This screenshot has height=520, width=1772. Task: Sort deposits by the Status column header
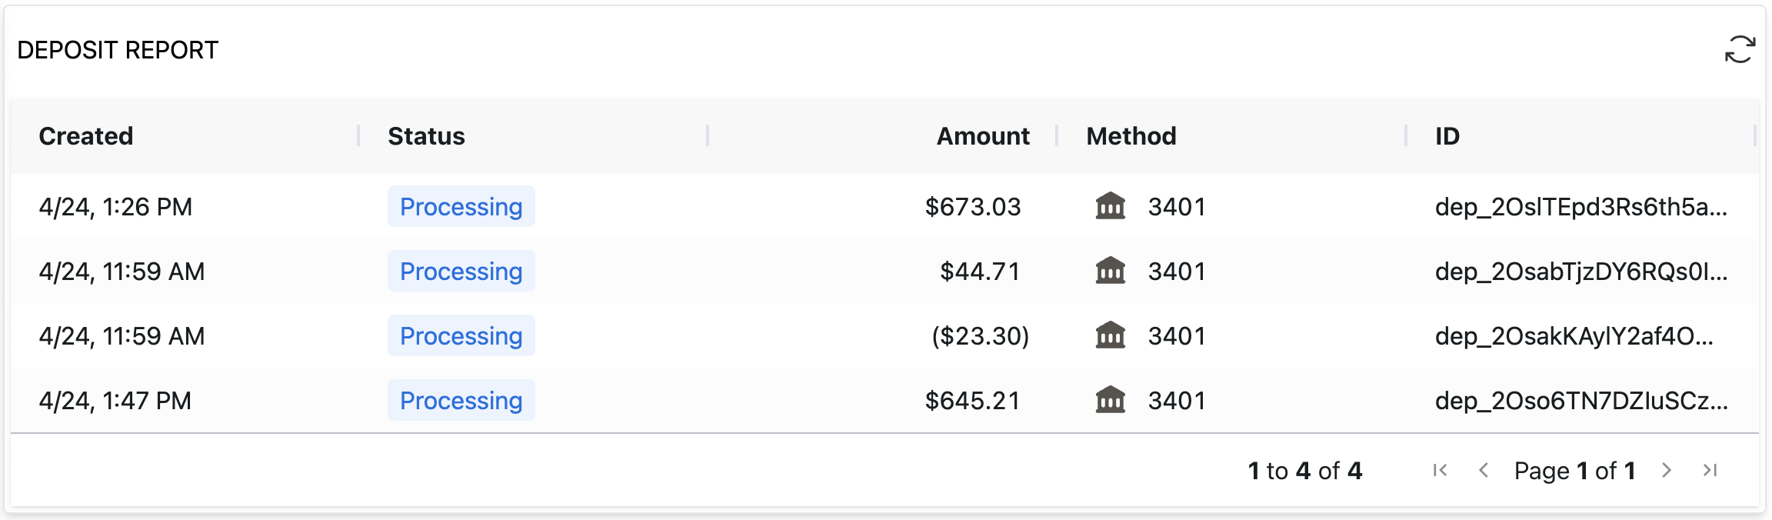(x=426, y=136)
